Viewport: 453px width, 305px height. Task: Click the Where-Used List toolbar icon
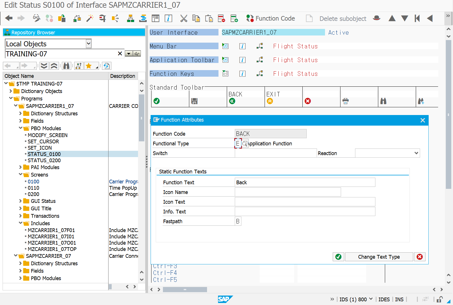tap(115, 18)
